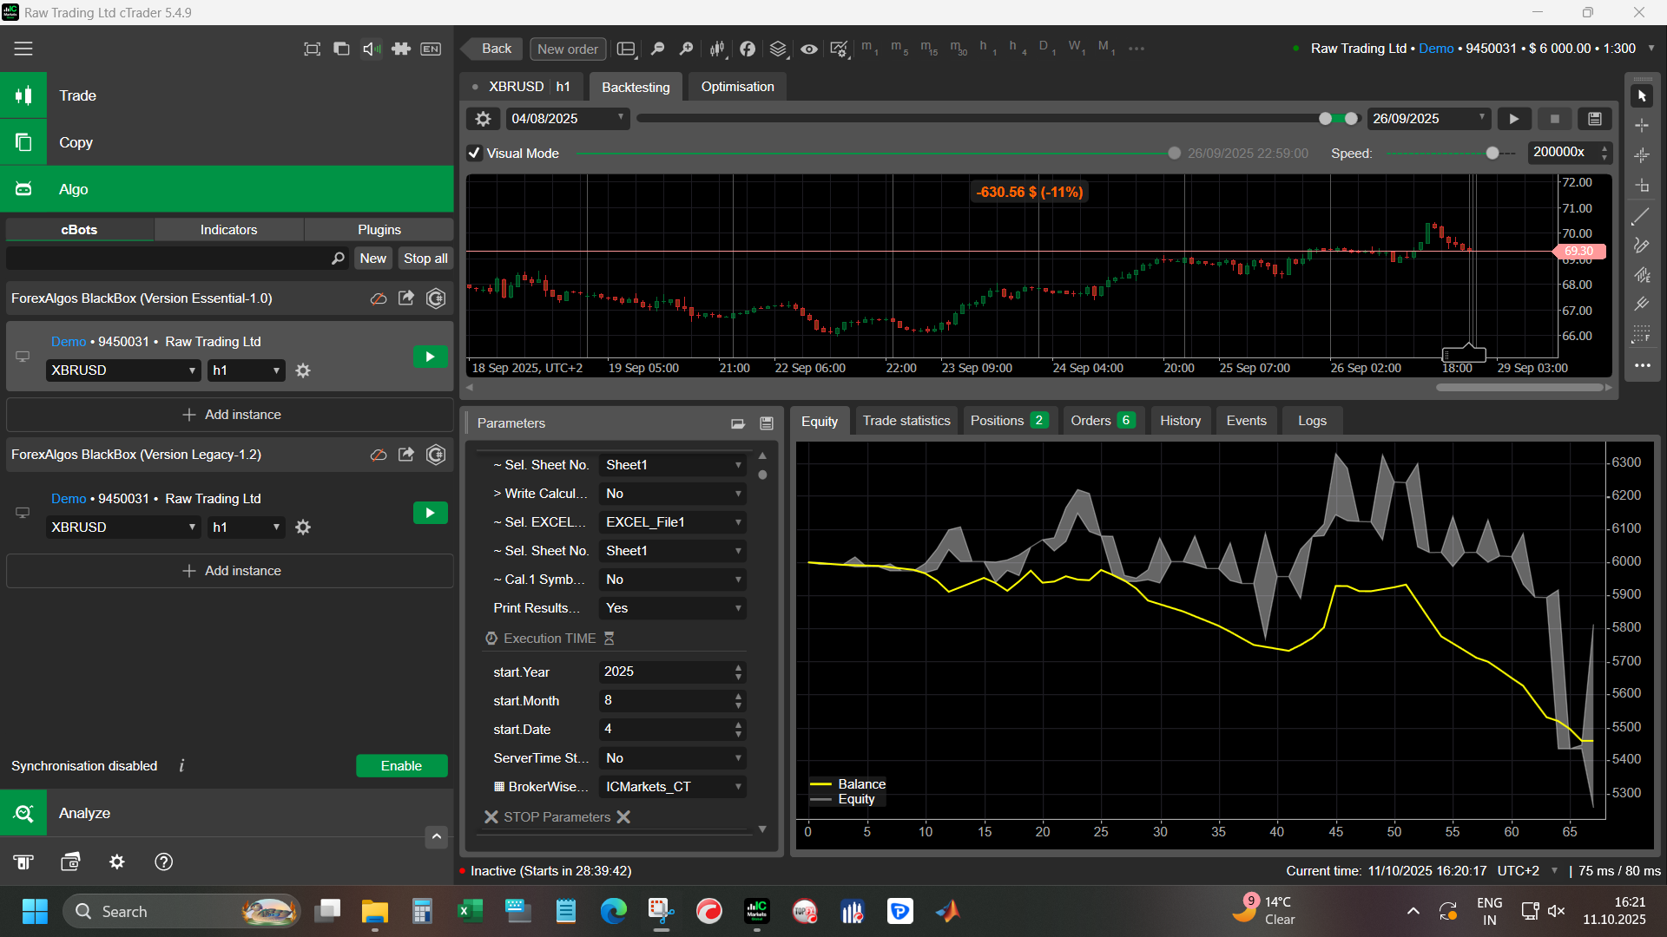Viewport: 1667px width, 937px height.
Task: Open the Print Results Yes dropdown
Action: 673,608
